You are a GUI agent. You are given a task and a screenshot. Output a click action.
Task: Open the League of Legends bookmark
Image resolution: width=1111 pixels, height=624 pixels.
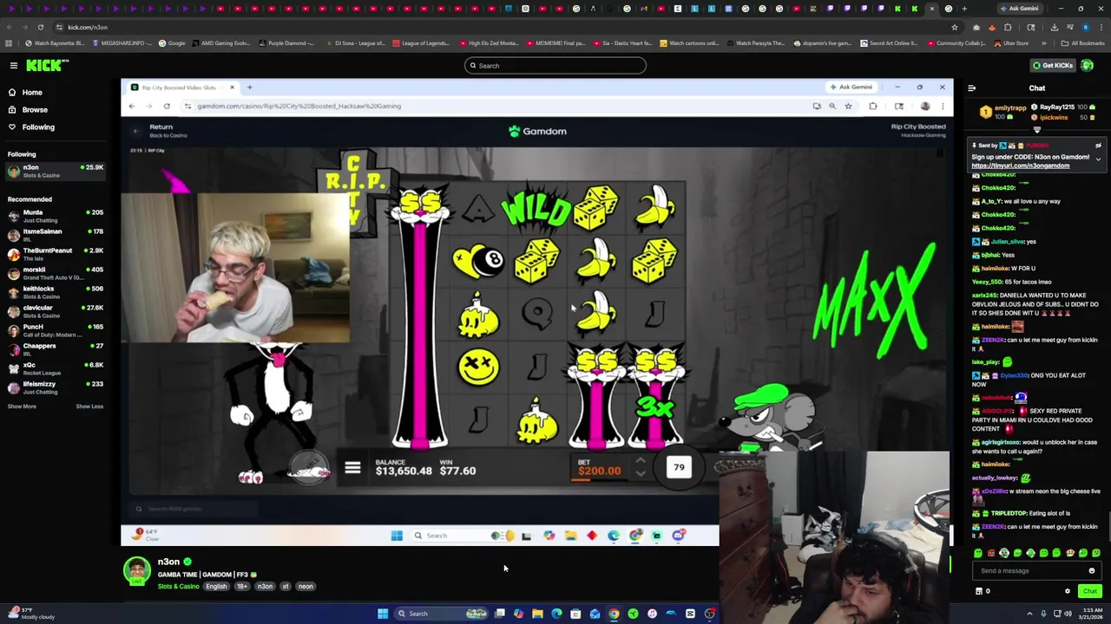pos(421,43)
